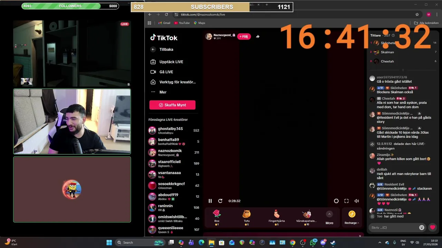Close the bottom banner with X
Viewport: 442px width, 248px height.
click(360, 236)
